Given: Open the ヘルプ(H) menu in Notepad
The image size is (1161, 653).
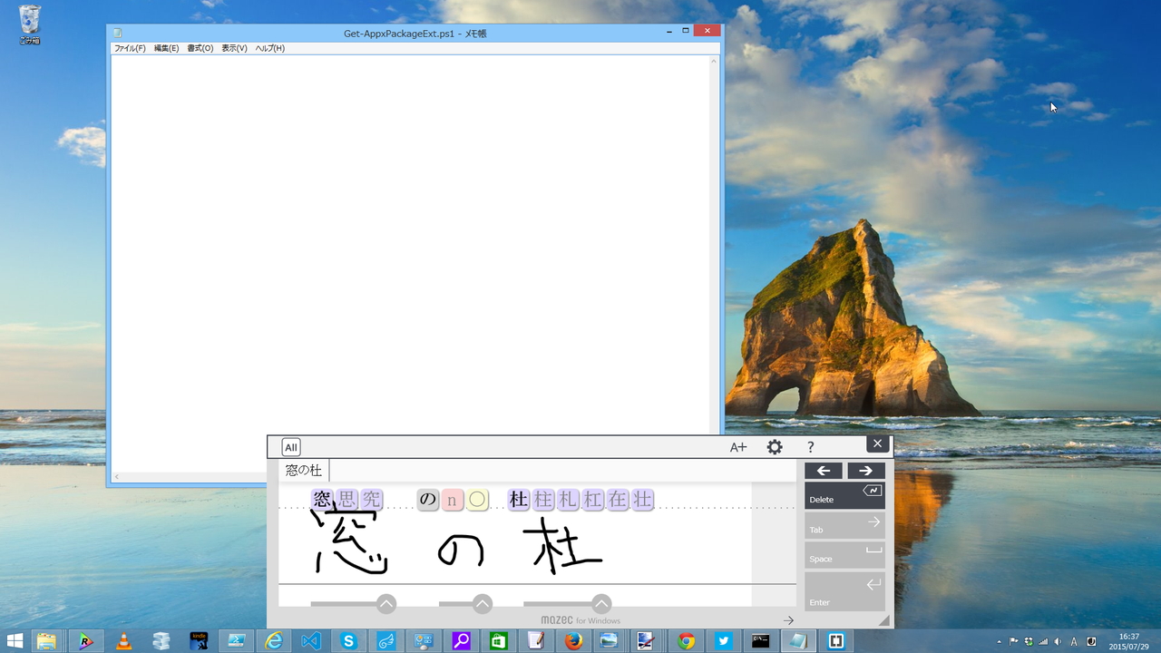Looking at the screenshot, I should [x=268, y=48].
